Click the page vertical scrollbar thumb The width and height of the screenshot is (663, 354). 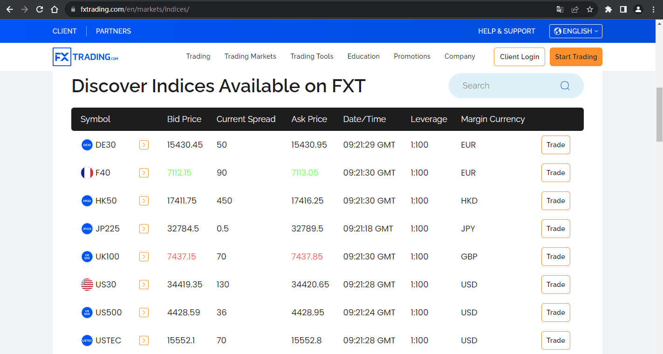[659, 114]
